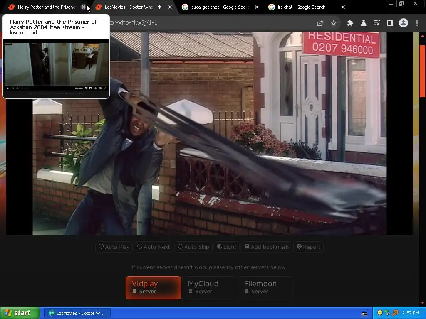Click the share this page icon
This screenshot has width=426, height=319.
pyautogui.click(x=320, y=23)
